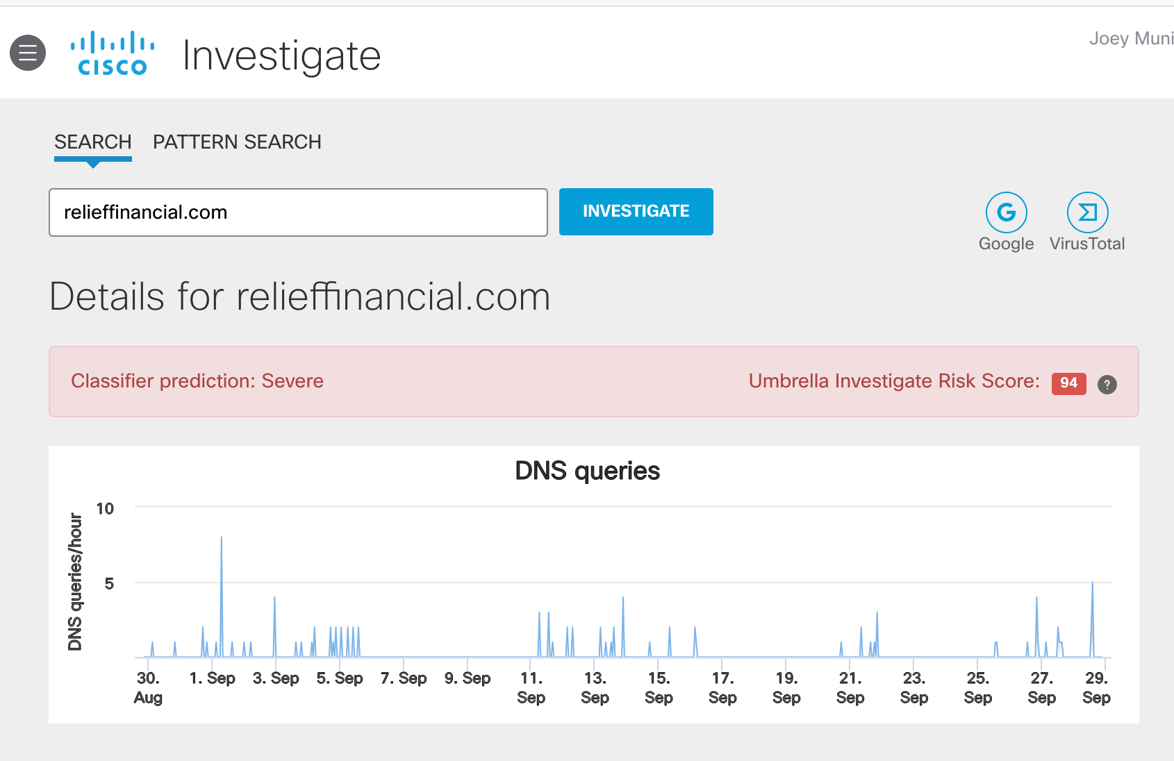This screenshot has width=1174, height=761.
Task: Open VirusTotal lookup icon
Action: tap(1086, 212)
